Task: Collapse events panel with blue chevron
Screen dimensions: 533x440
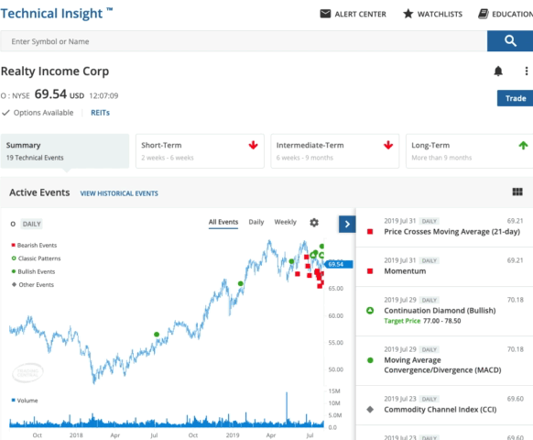Action: 347,224
